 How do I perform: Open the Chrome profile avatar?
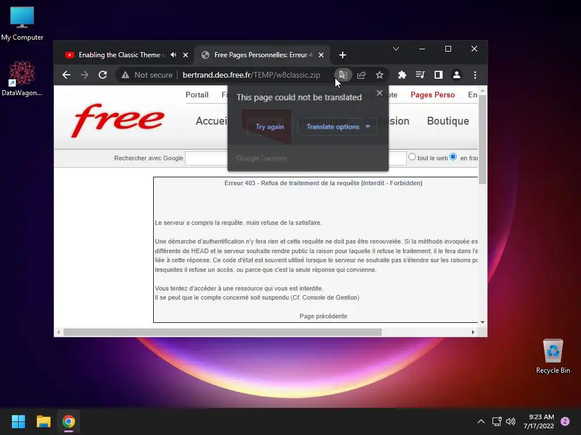(x=457, y=75)
